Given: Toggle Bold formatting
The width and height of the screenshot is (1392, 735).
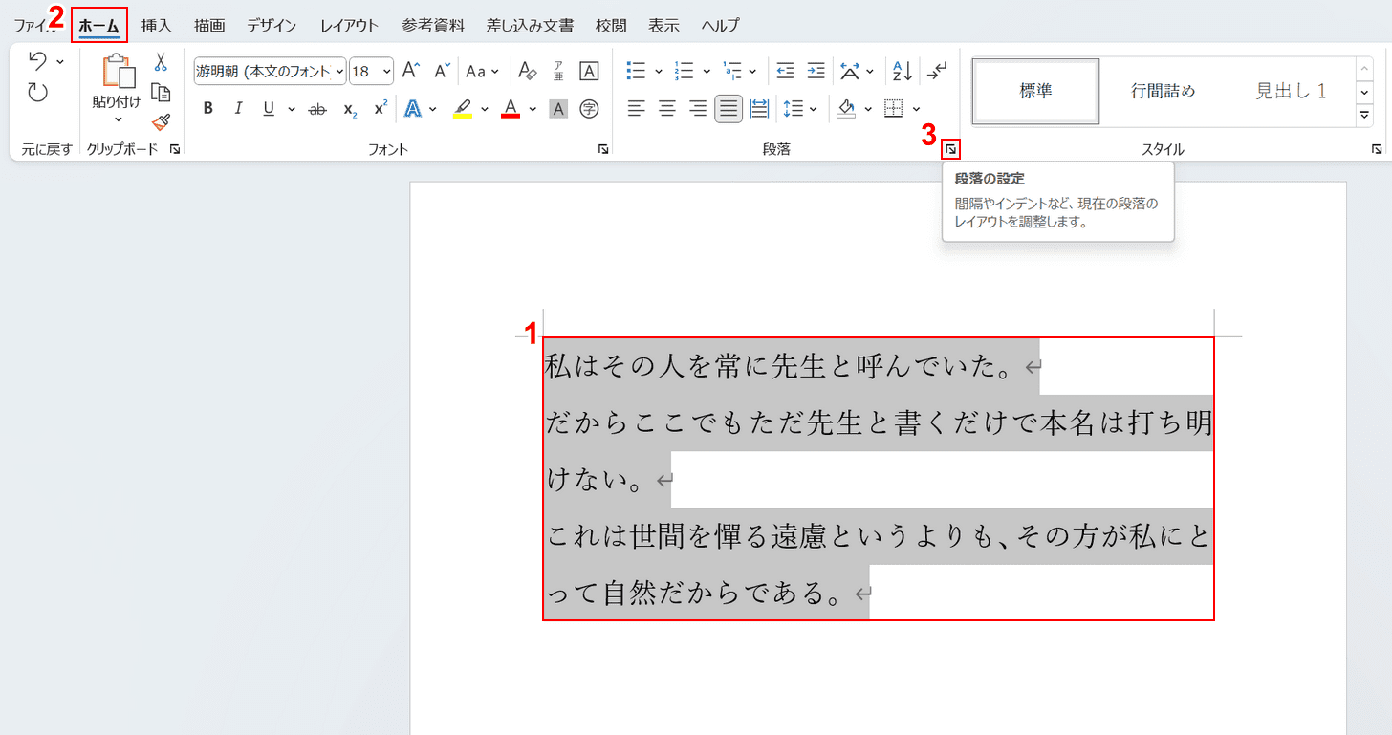Looking at the screenshot, I should [x=208, y=109].
